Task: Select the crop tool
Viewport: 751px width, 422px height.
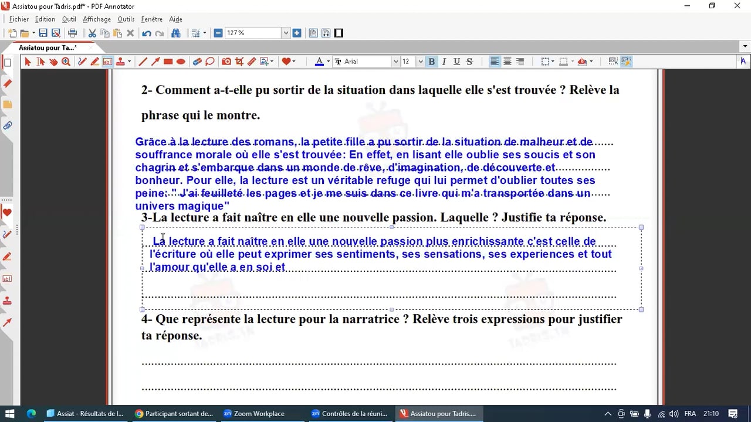Action: click(x=239, y=62)
